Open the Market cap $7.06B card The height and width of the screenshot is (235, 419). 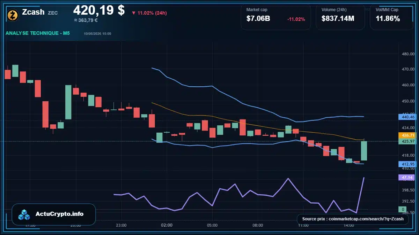[x=276, y=17]
